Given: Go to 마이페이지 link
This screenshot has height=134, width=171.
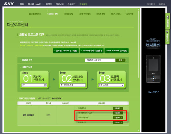Looking at the screenshot, I should point(151,4).
